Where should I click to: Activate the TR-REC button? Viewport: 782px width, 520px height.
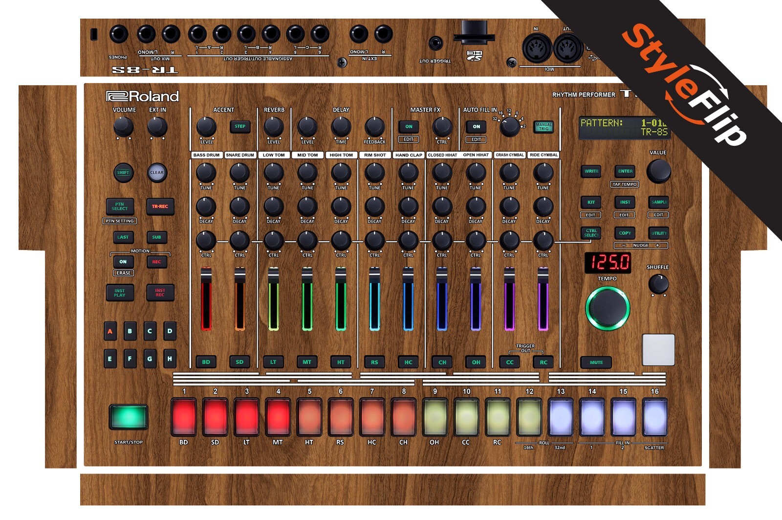tap(160, 206)
